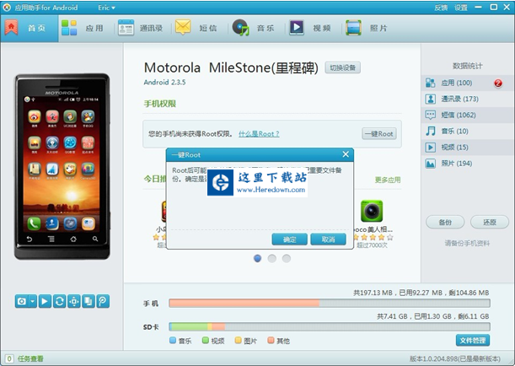Click the 应用 grid icon in statistics panel
This screenshot has height=366, width=515.
tap(430, 83)
